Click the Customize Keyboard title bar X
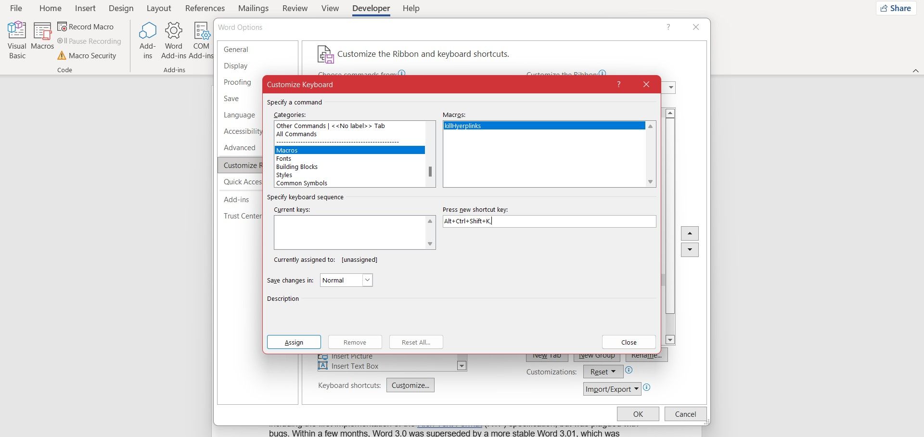Image resolution: width=924 pixels, height=437 pixels. coord(646,84)
